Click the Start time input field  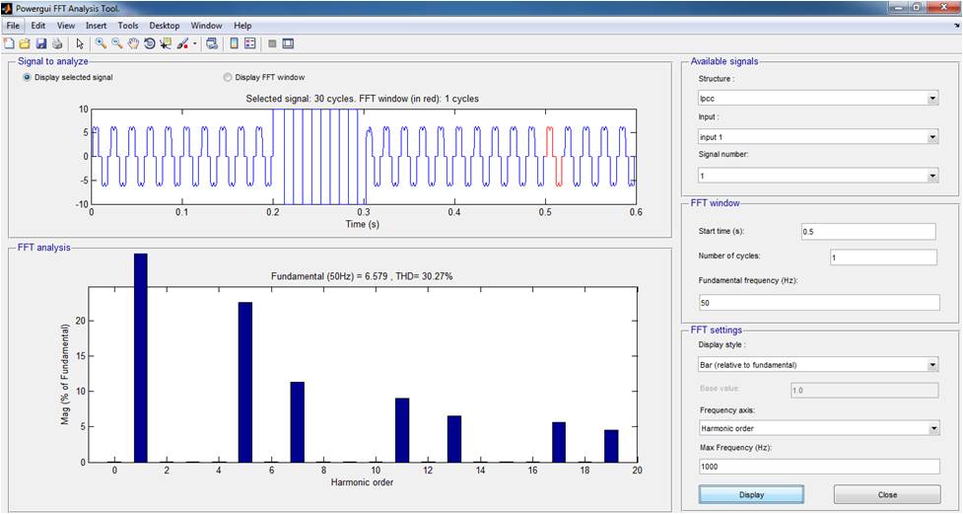tap(867, 231)
